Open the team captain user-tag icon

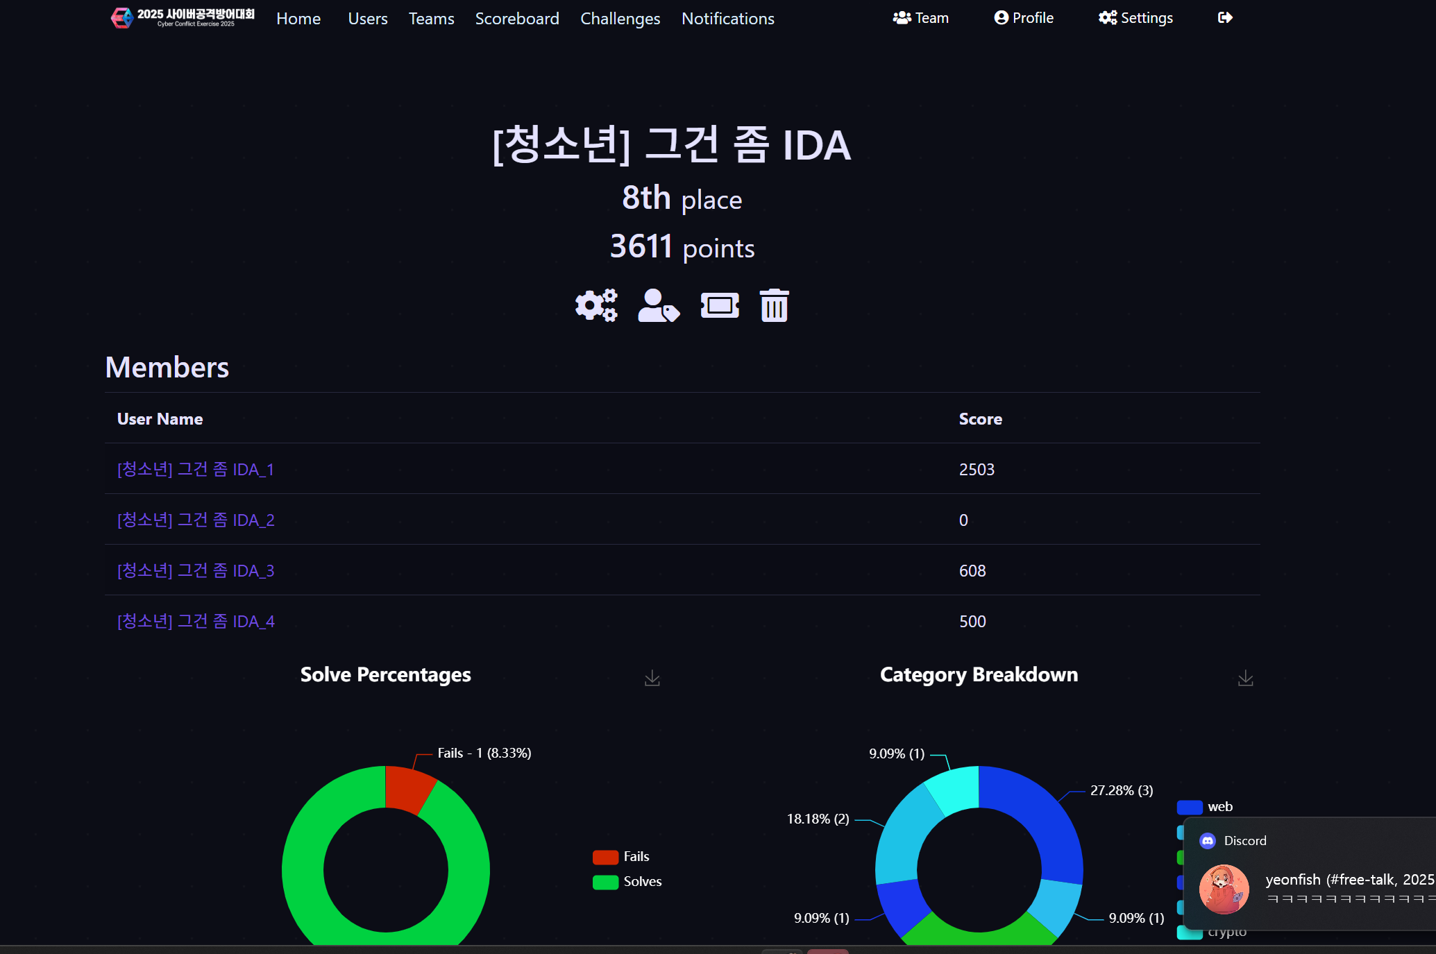point(658,305)
